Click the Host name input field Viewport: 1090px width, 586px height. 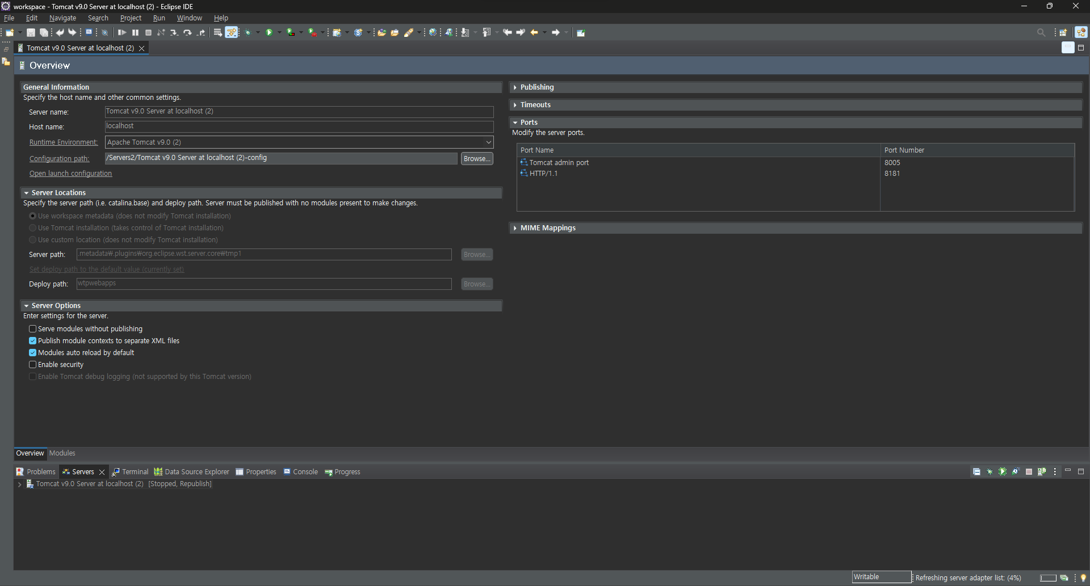pyautogui.click(x=299, y=127)
